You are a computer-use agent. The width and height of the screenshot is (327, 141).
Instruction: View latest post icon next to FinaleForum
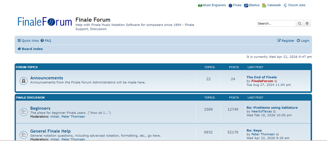coord(276,81)
